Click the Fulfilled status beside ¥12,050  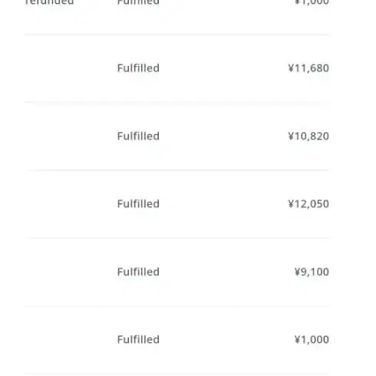[x=138, y=204]
